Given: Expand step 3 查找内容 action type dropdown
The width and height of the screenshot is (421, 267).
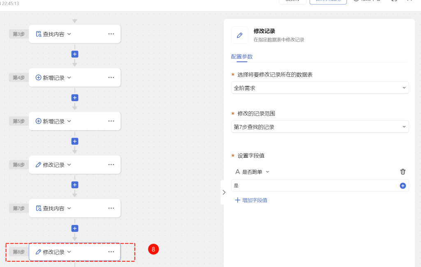Looking at the screenshot, I should 69,34.
